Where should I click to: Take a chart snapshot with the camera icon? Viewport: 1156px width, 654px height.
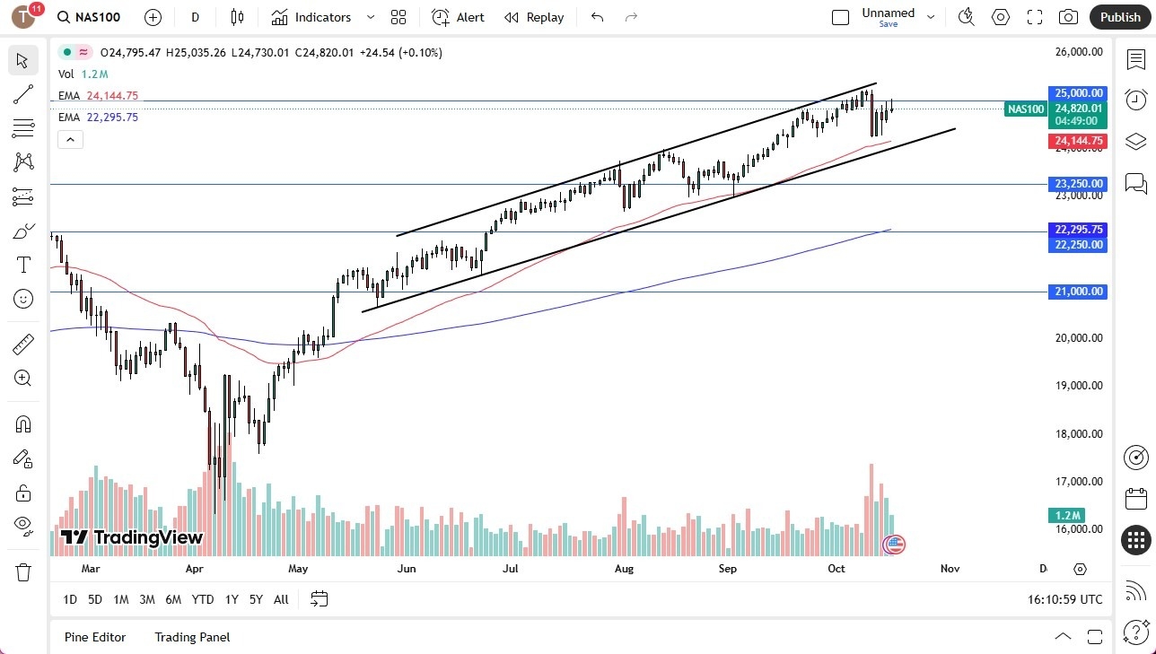point(1068,16)
